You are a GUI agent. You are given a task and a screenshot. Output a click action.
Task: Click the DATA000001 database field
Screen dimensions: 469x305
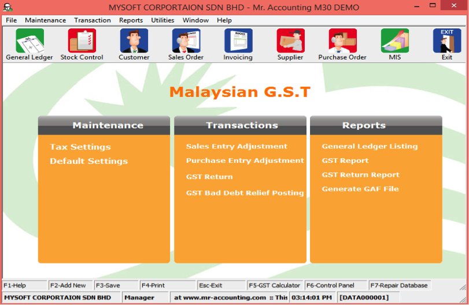click(x=368, y=297)
